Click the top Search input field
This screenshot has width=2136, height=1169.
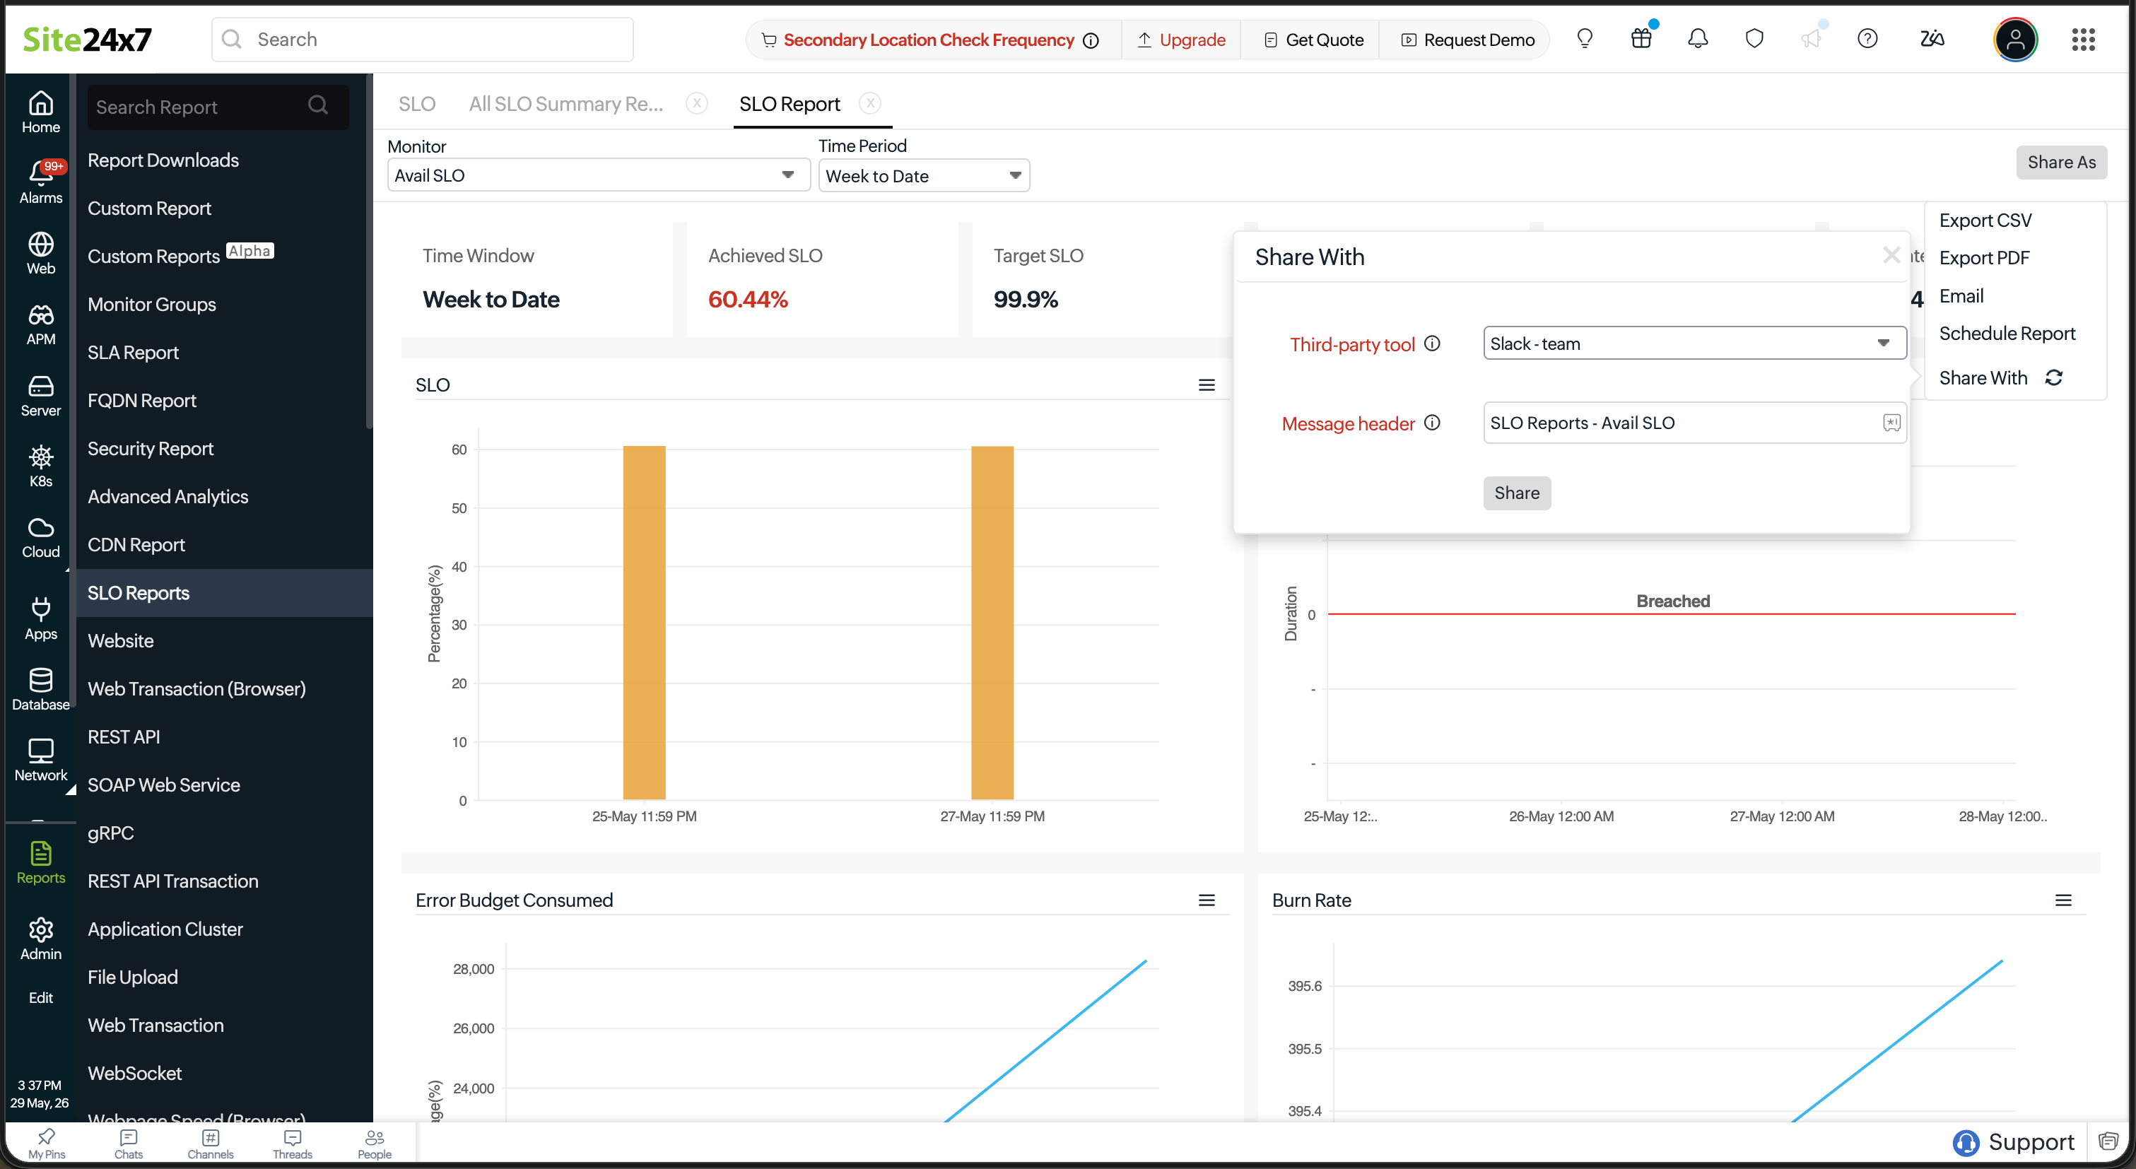(x=422, y=39)
